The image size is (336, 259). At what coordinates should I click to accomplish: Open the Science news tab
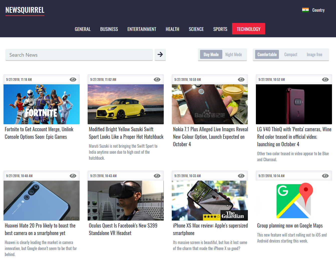click(x=196, y=29)
